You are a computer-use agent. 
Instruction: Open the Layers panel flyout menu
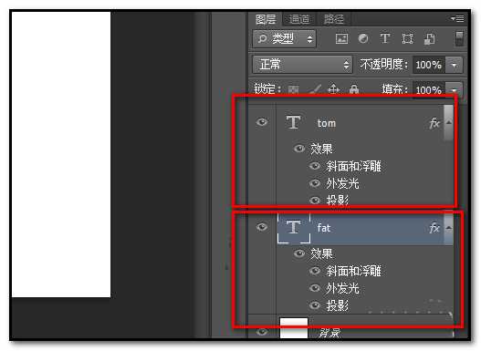(x=457, y=18)
